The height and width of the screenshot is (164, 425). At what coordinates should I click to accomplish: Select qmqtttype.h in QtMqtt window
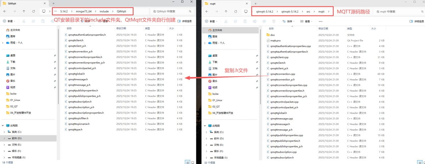(75, 129)
